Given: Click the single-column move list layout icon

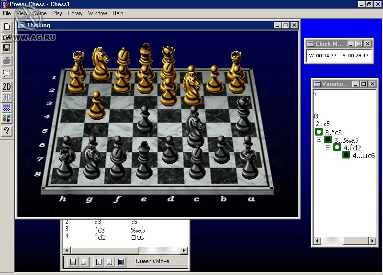Looking at the screenshot, I should [73, 262].
